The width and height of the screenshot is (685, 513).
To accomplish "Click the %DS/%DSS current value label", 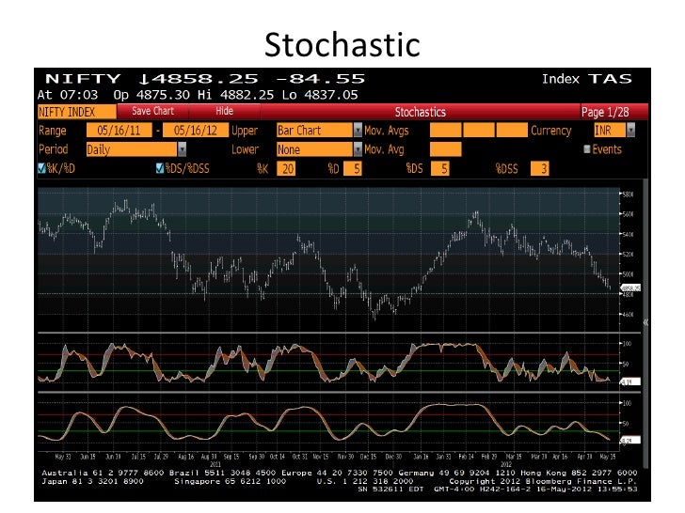I will coord(630,440).
